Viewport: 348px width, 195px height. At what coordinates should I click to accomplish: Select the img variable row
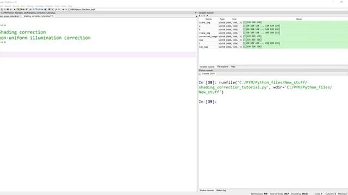[273, 40]
